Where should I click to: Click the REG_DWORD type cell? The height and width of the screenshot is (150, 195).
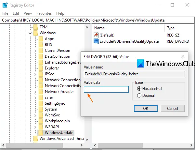pyautogui.click(x=178, y=41)
